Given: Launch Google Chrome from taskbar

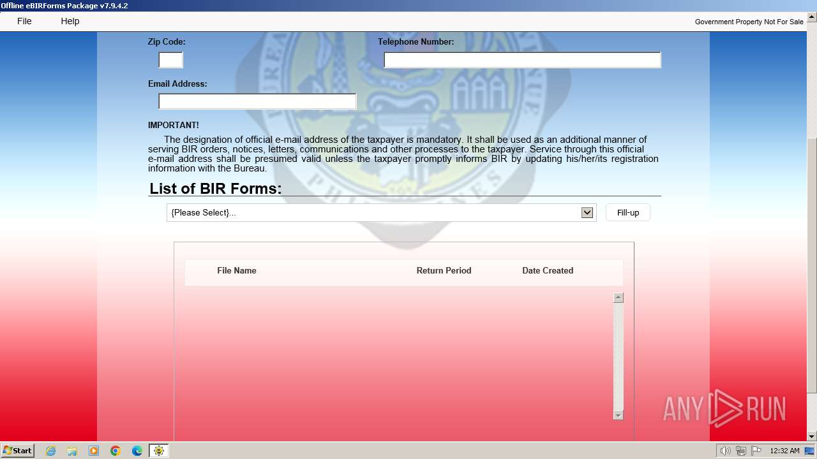Looking at the screenshot, I should [116, 451].
